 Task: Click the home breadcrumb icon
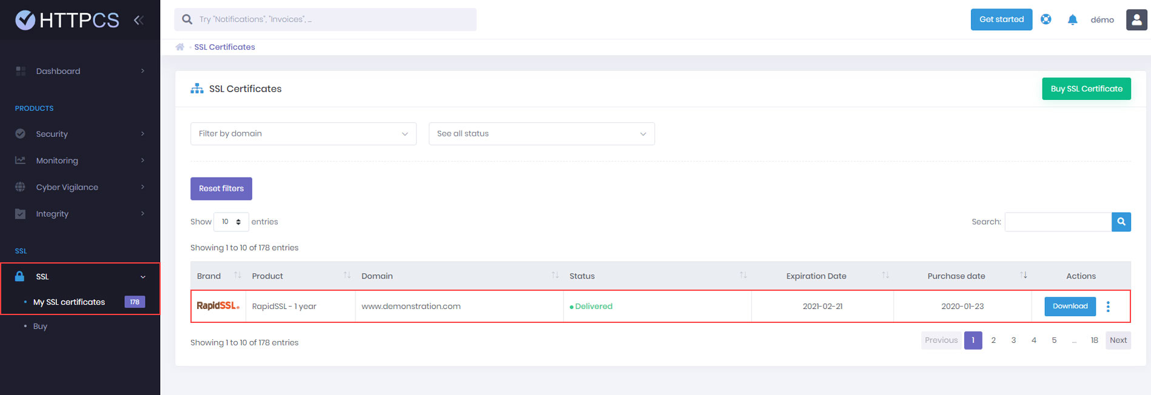[x=180, y=47]
